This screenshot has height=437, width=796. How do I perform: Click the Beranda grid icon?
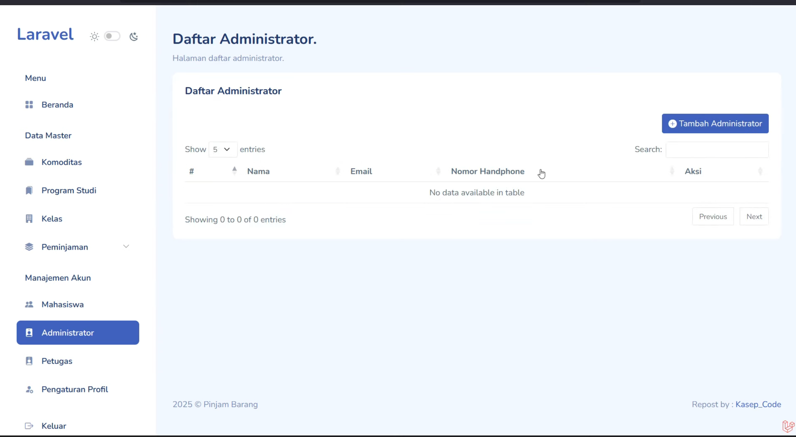click(29, 105)
